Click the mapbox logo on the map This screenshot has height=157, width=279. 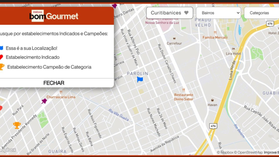point(8,150)
